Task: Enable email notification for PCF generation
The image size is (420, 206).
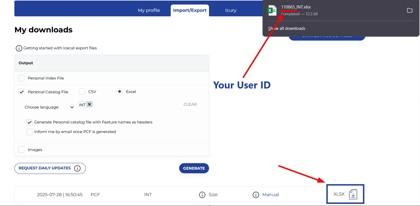Action: (29, 132)
